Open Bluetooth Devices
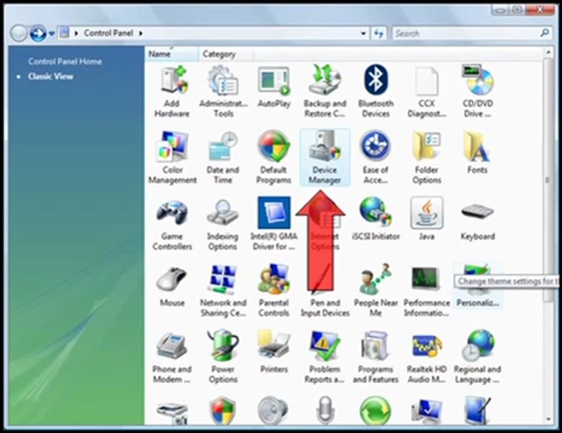The width and height of the screenshot is (562, 433). point(375,92)
